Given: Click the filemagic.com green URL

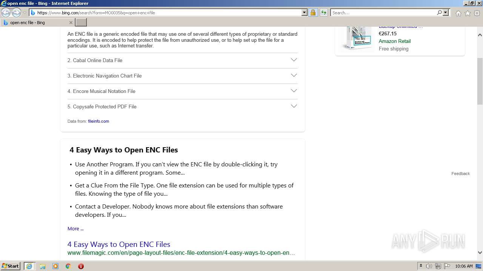Looking at the screenshot, I should (x=181, y=253).
